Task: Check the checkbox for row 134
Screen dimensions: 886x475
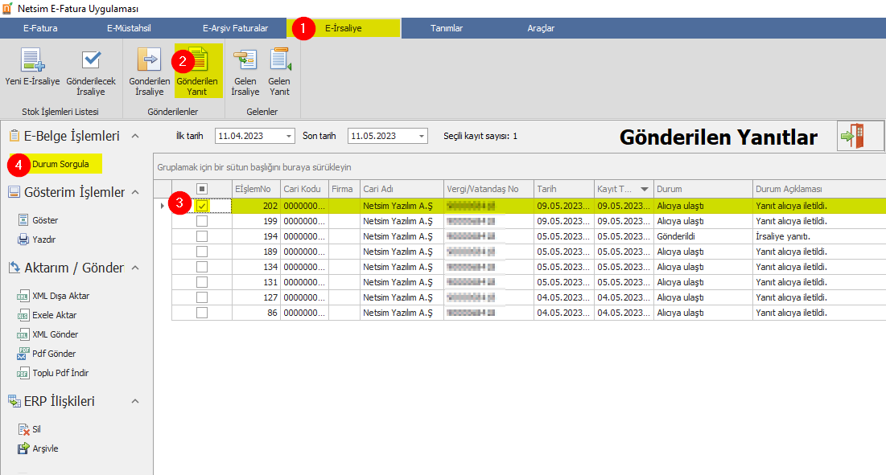Action: point(202,267)
